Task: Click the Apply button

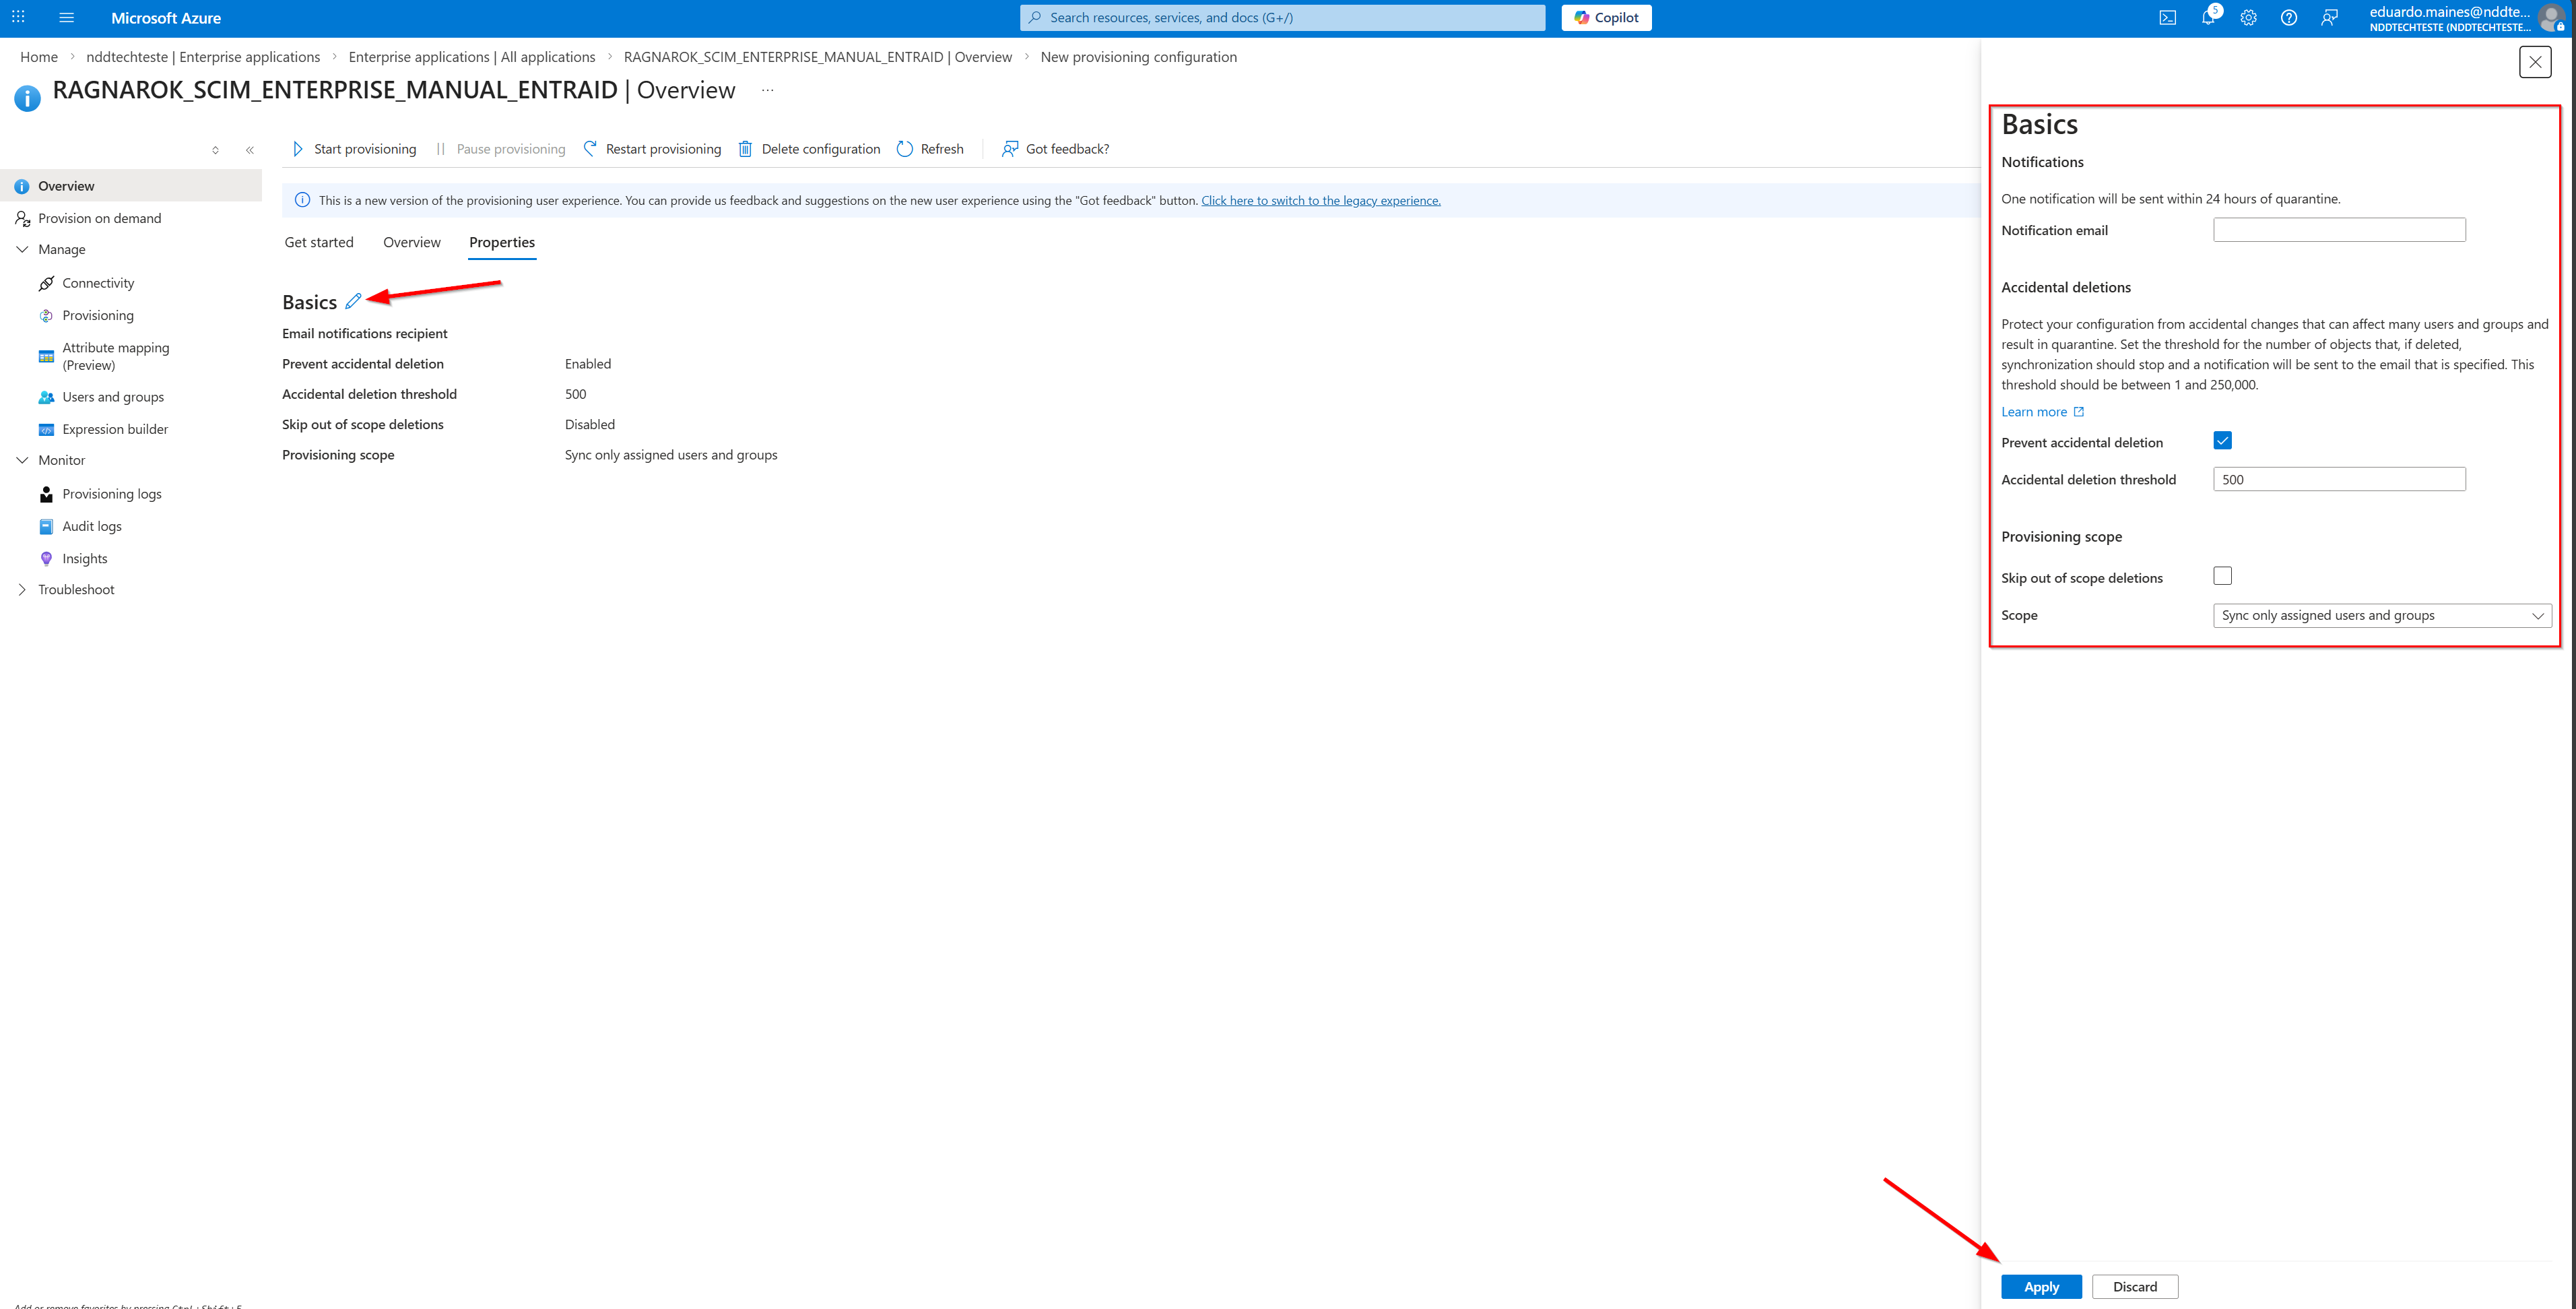Action: pyautogui.click(x=2040, y=1287)
